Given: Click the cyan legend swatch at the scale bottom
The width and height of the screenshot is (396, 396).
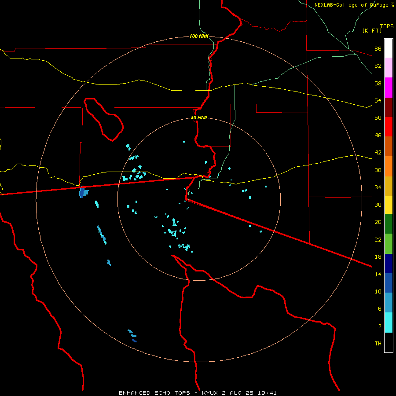Looking at the screenshot, I should (389, 323).
